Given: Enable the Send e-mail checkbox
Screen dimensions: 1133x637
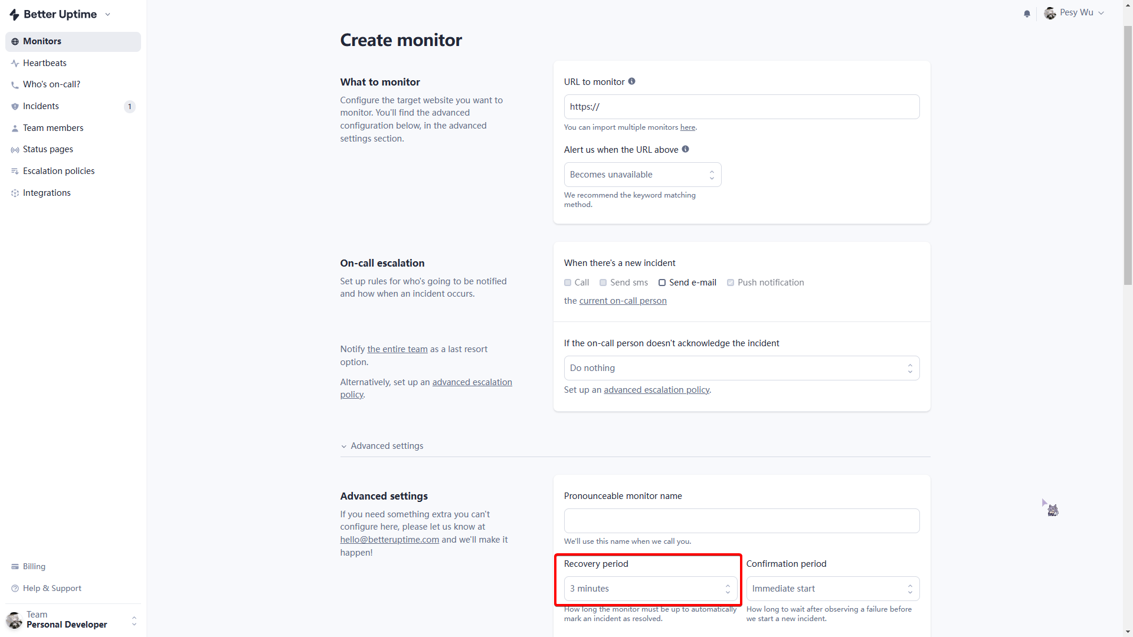Looking at the screenshot, I should click(662, 283).
